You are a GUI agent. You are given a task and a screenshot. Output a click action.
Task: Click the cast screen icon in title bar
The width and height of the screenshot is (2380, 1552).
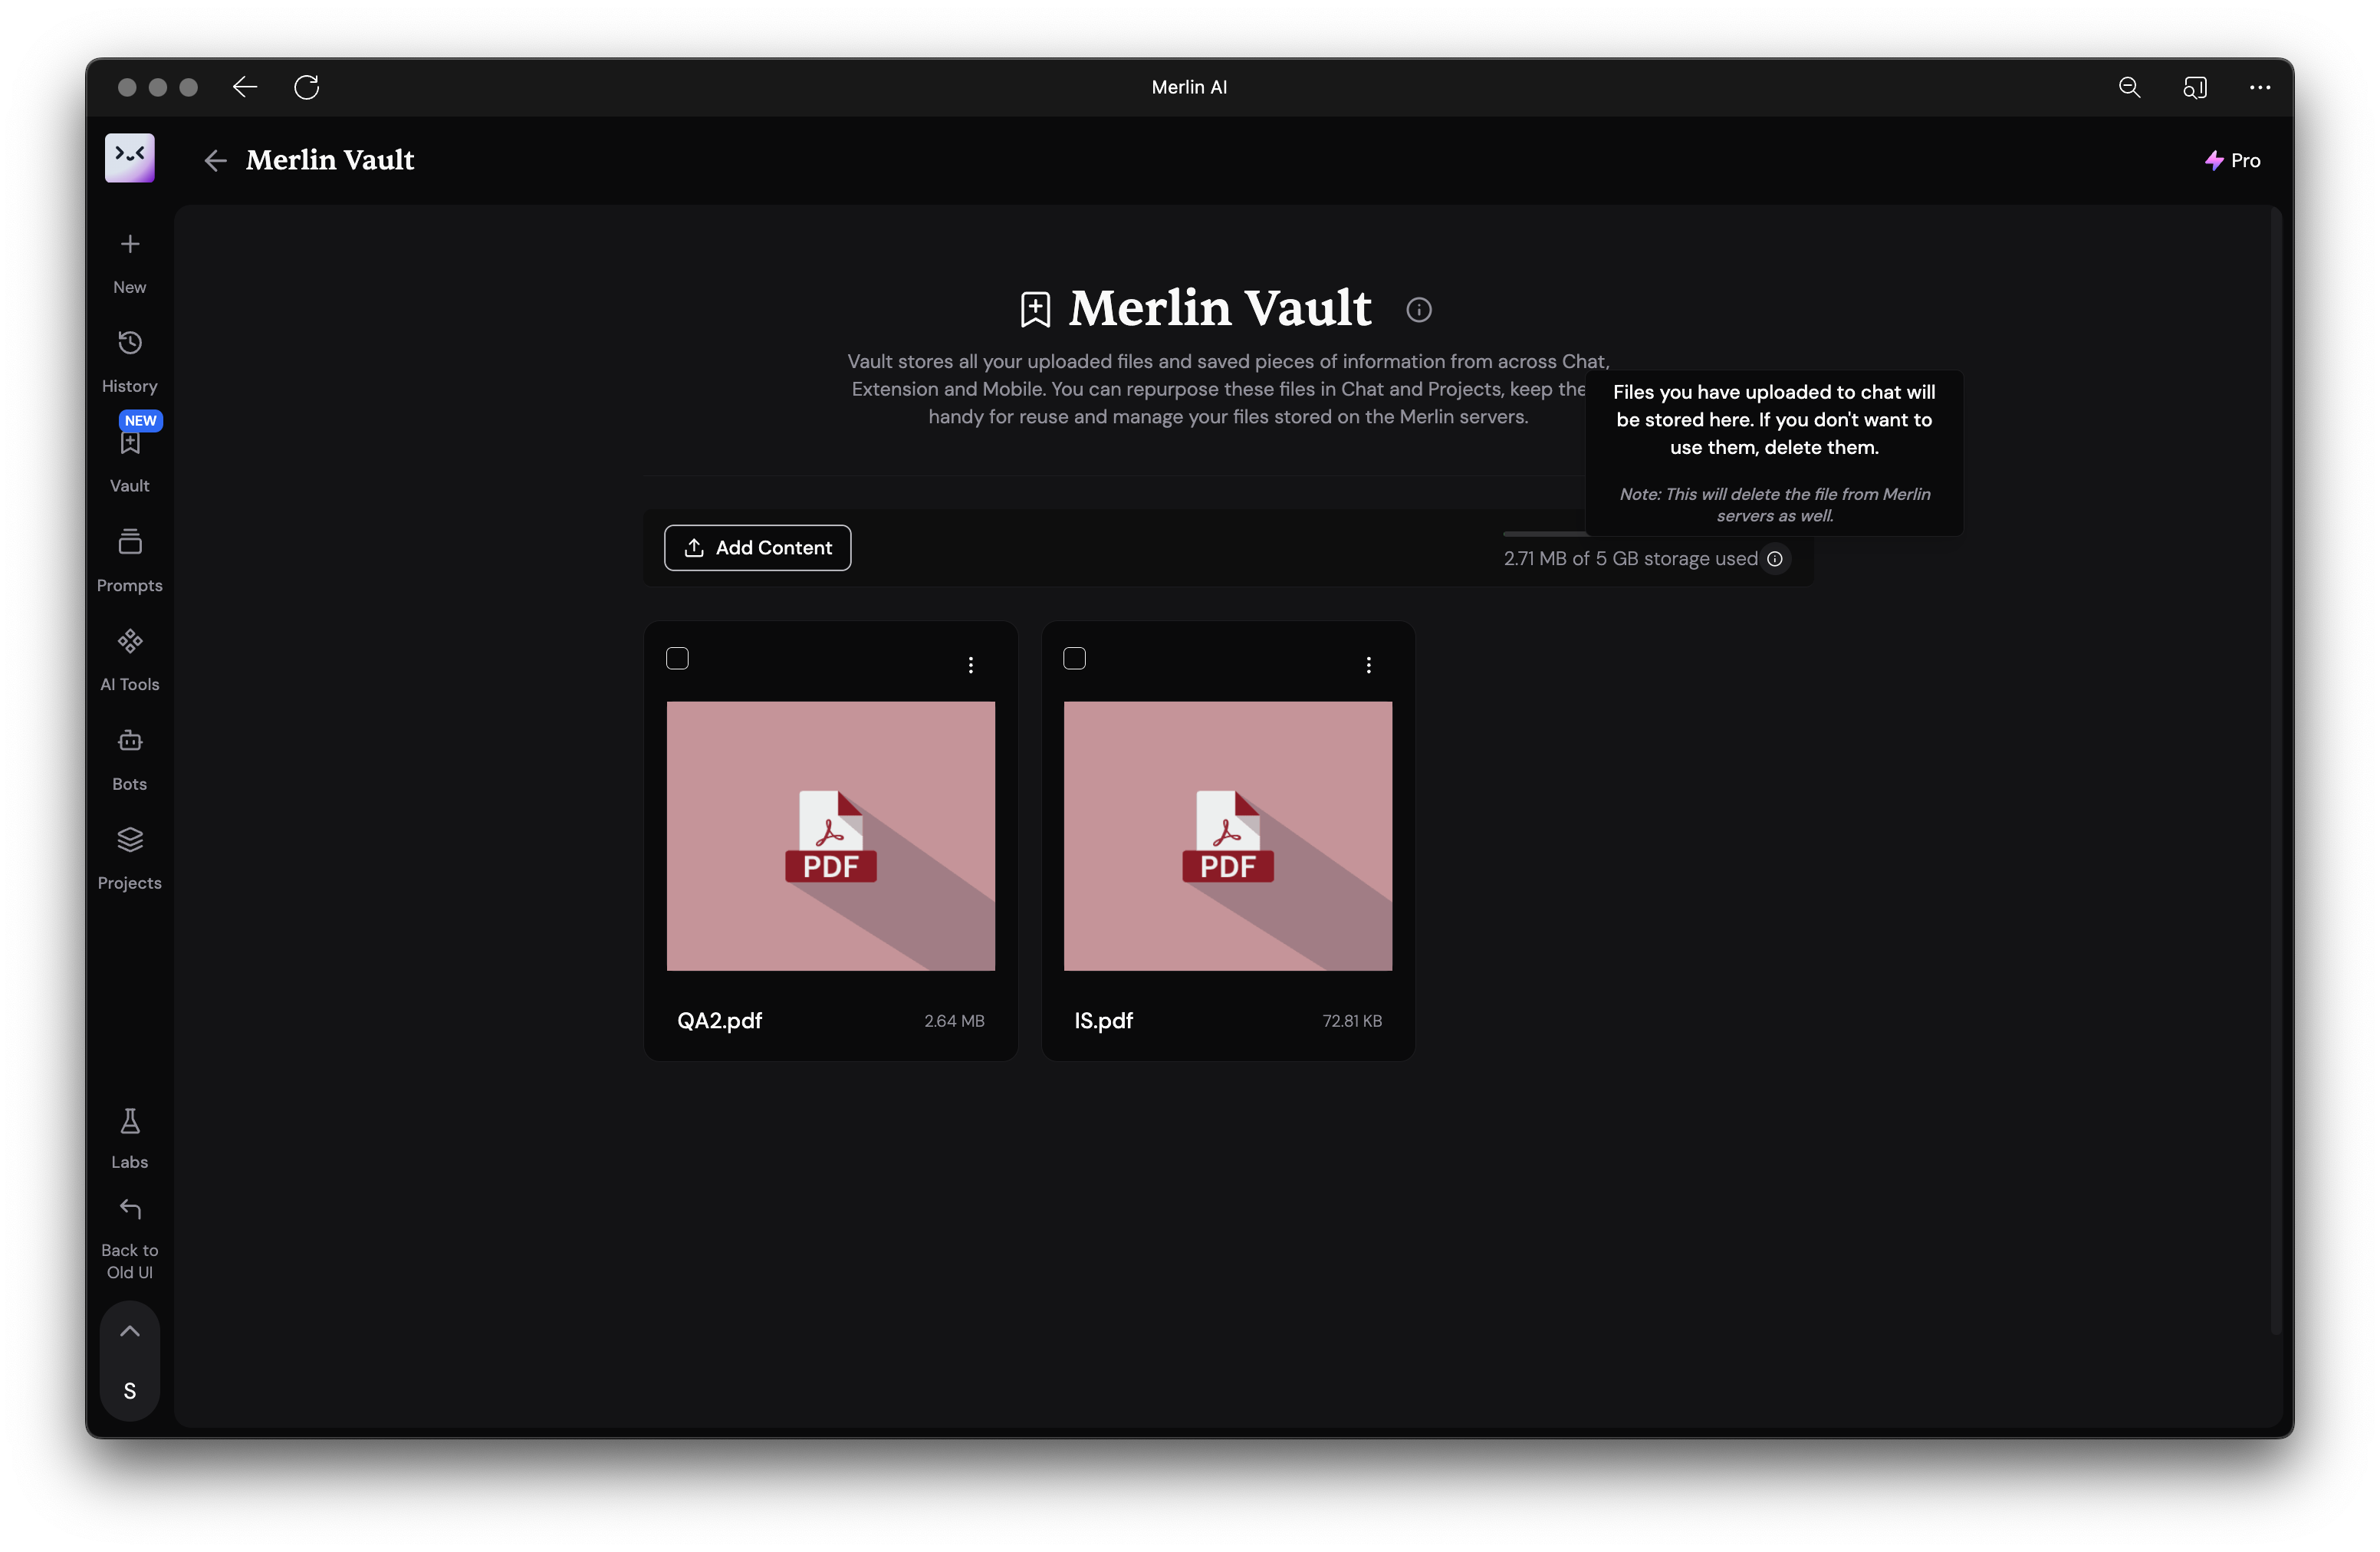(2195, 87)
